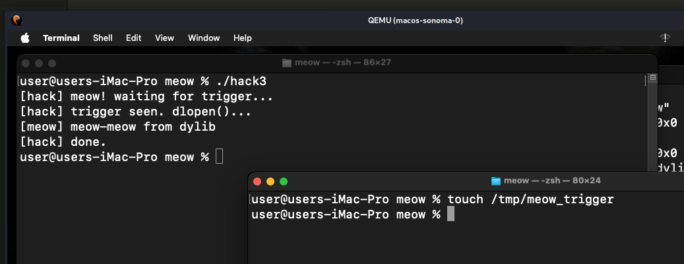
Task: Click the line "[meow] meow-meow from dylib"
Action: pos(118,127)
